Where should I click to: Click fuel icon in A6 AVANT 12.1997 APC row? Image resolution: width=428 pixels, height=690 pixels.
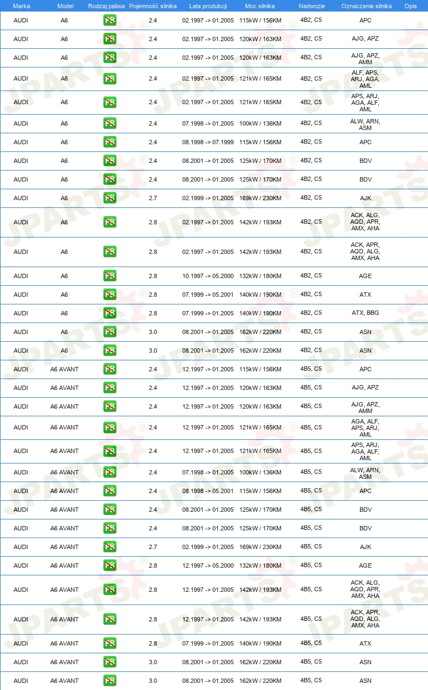click(109, 369)
